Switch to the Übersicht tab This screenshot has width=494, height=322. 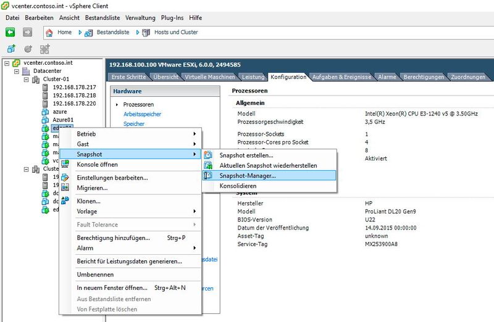tap(165, 77)
